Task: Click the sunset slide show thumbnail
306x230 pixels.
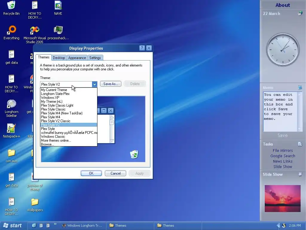Action: [282, 199]
